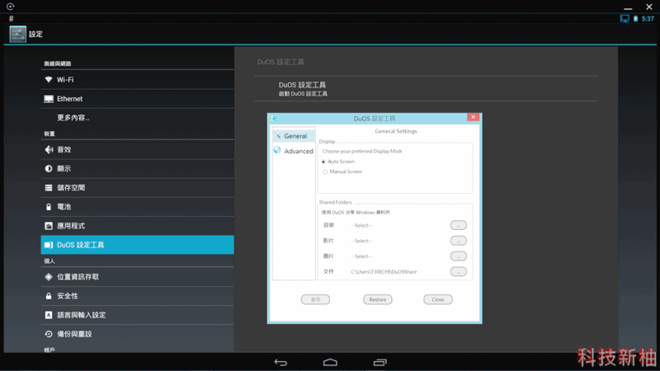Click the security lock icon
The image size is (660, 371).
tap(49, 296)
